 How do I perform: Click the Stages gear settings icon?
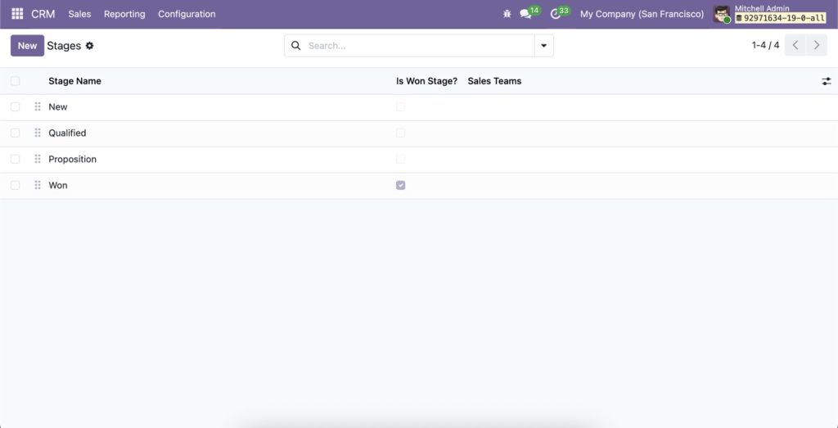[x=90, y=46]
